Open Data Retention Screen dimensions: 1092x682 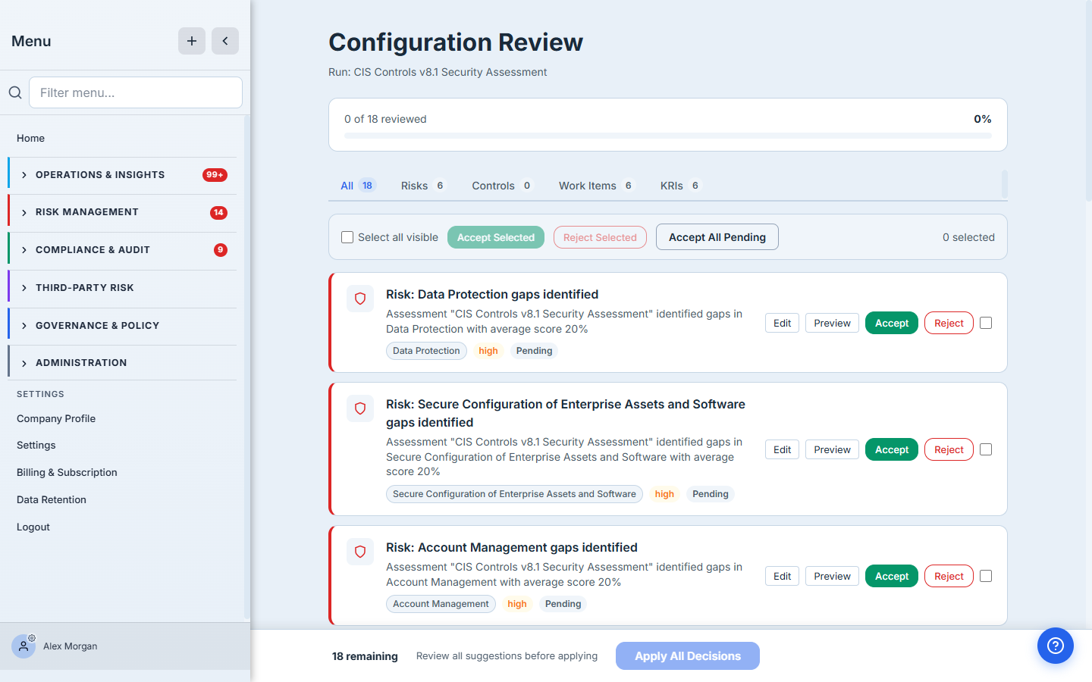[52, 499]
